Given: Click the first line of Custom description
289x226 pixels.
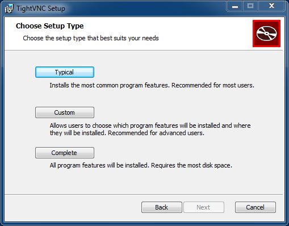Looking at the screenshot, I should (150, 125).
